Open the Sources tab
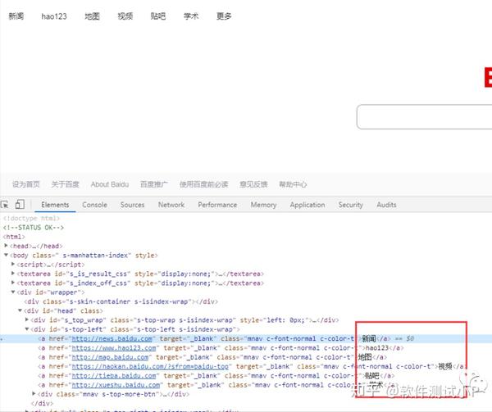Image resolution: width=492 pixels, height=412 pixels. (x=132, y=205)
